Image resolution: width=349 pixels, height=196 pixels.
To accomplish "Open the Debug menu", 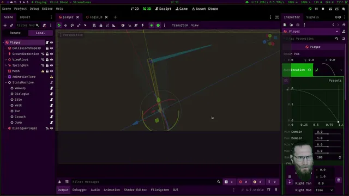I will pos(34,9).
